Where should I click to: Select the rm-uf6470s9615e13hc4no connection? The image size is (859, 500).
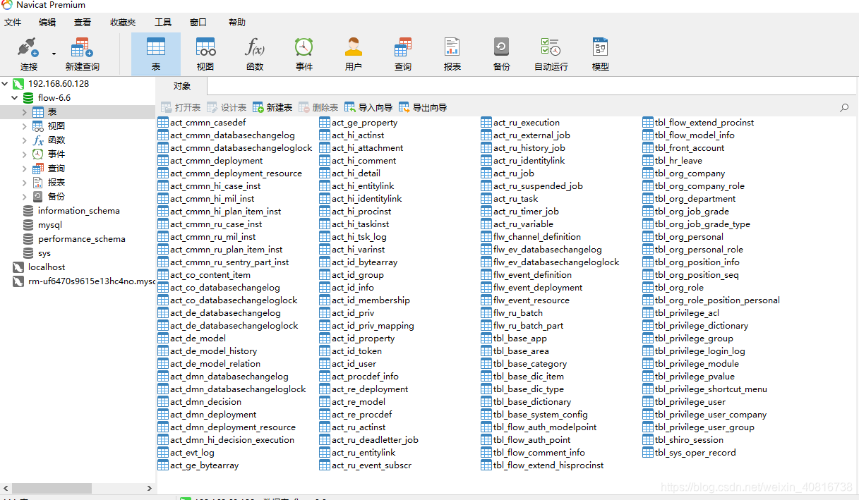91,281
